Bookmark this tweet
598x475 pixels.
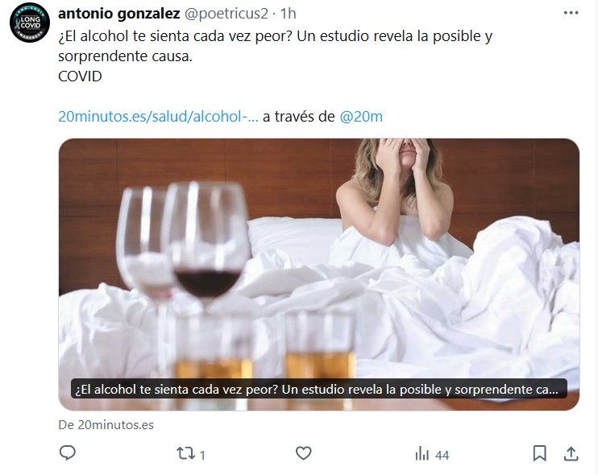540,453
